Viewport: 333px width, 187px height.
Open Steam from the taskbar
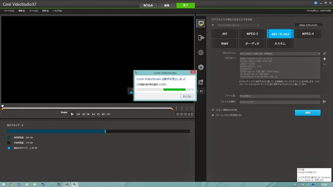43,184
